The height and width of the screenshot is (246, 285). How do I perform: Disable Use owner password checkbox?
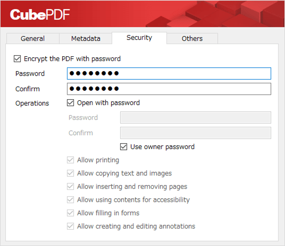click(123, 147)
